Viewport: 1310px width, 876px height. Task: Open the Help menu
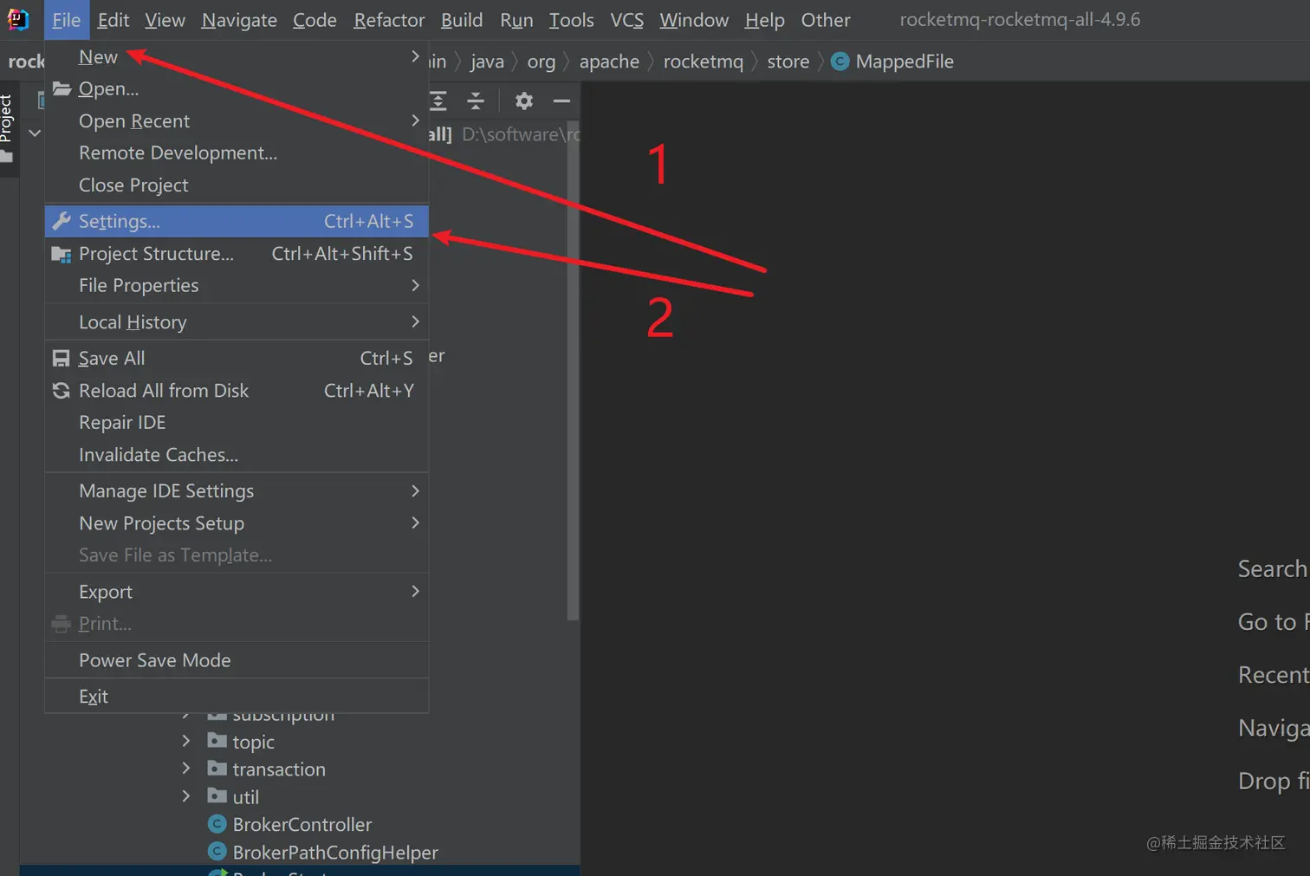pos(764,20)
